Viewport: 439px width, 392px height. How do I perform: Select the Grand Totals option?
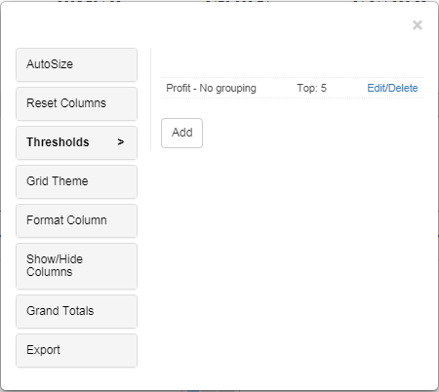click(x=76, y=311)
